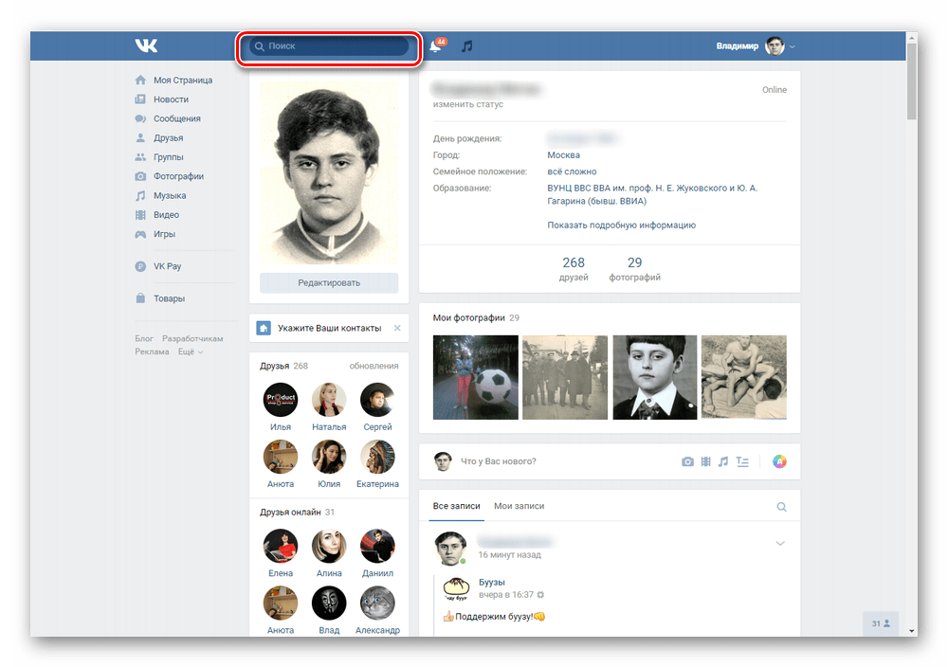Viewport: 948px width, 667px height.
Task: Click the 'Поиск' search field
Action: tap(329, 45)
